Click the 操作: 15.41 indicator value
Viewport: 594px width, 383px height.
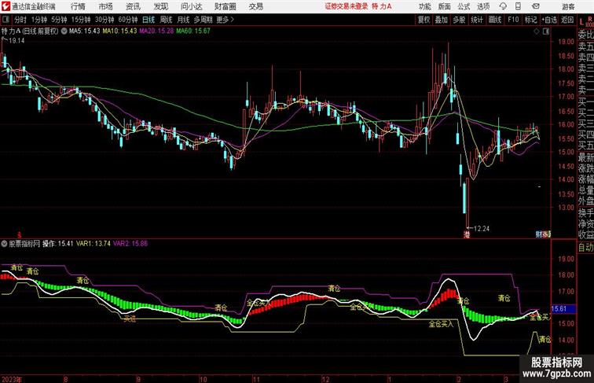57,244
